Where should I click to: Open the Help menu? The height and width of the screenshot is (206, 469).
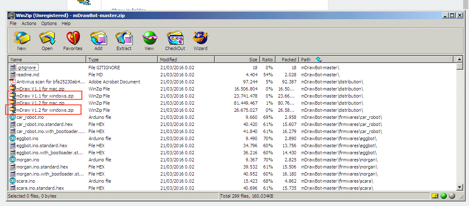[66, 23]
